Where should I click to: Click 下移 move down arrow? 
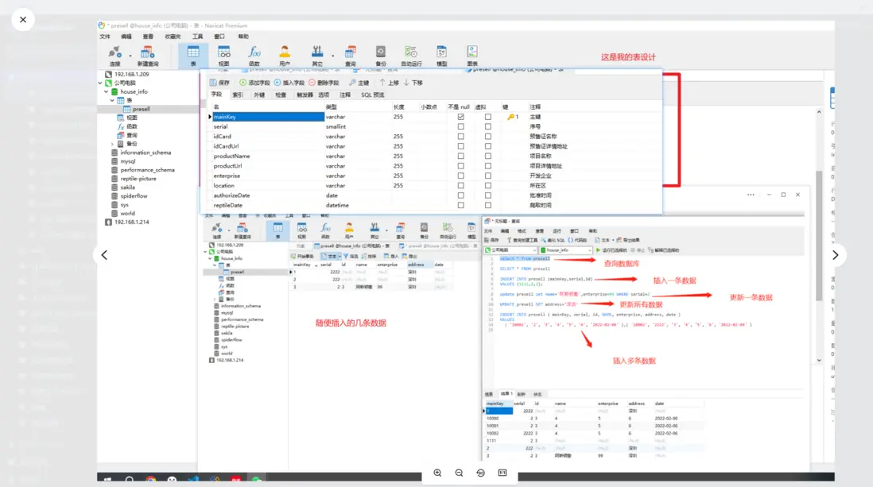point(413,83)
